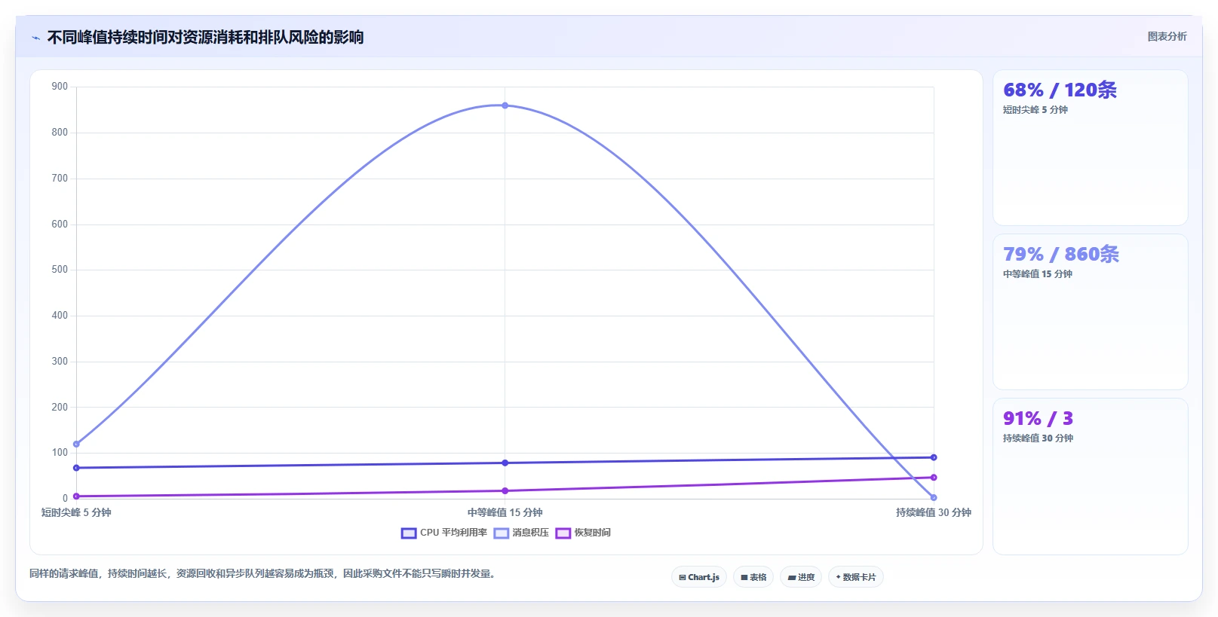The image size is (1218, 617).
Task: Select the 数据卡片 tag
Action: click(x=856, y=577)
